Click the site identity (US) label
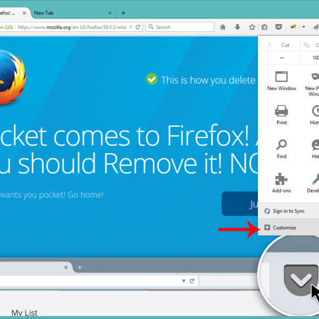The height and width of the screenshot is (319, 319). pyautogui.click(x=6, y=27)
